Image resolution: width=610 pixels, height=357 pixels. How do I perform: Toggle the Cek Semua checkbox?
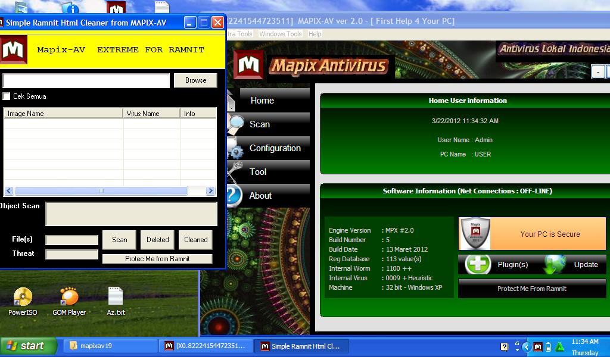pos(7,96)
